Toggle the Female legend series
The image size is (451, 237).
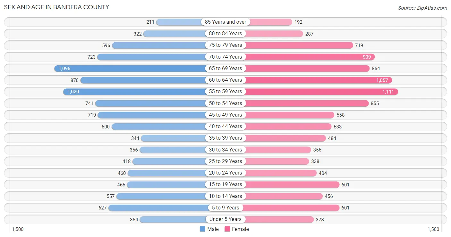[x=237, y=229]
